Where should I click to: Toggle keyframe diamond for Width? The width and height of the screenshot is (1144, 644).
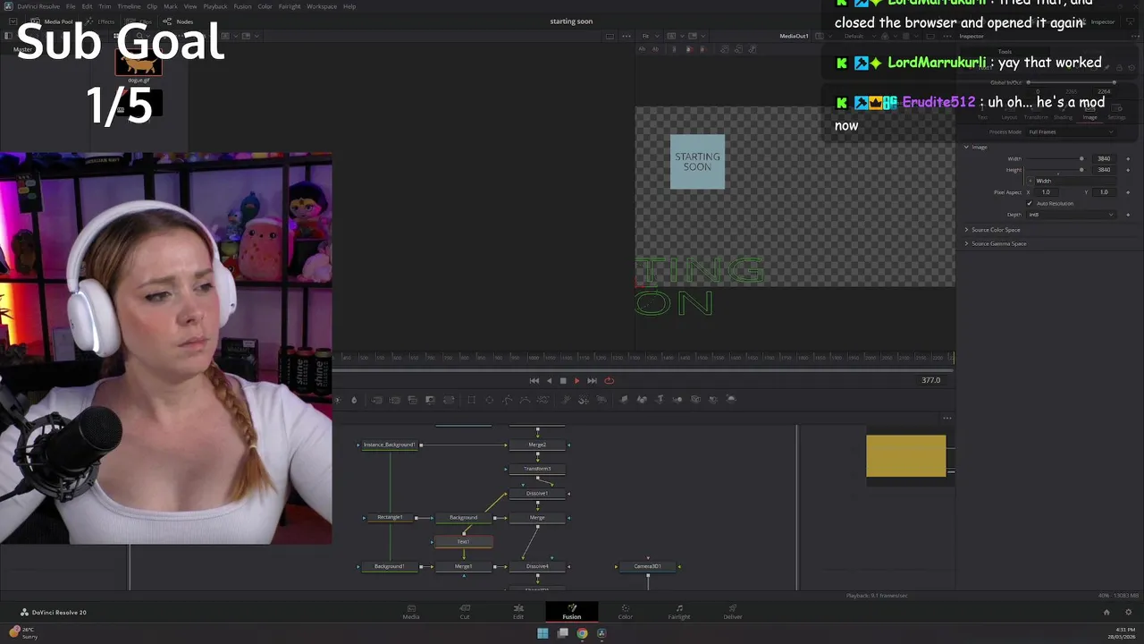[x=1128, y=158]
